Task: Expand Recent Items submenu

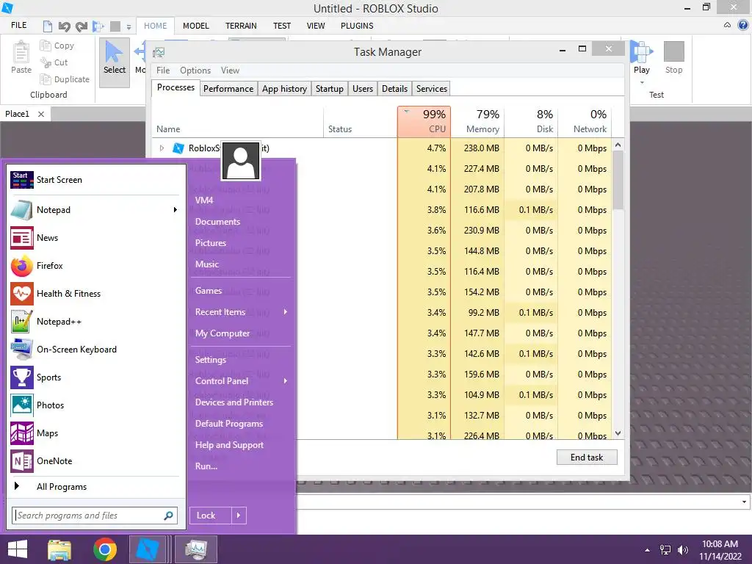Action: tap(286, 311)
